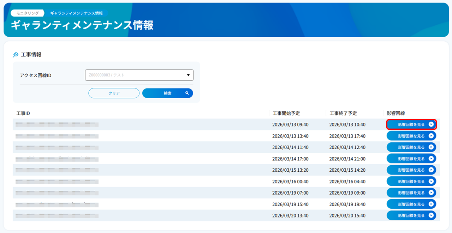This screenshot has height=233, width=452.
Task: Open 影響回線を見る for 2026/03/19 15:40 row
Action: tap(411, 204)
